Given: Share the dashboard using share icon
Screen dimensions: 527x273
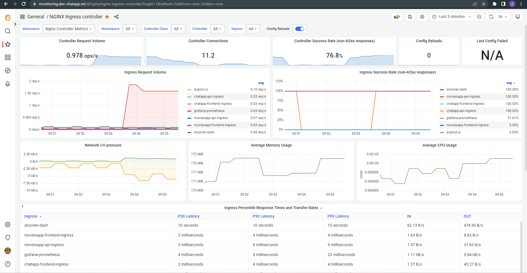Looking at the screenshot, I should 116,17.
